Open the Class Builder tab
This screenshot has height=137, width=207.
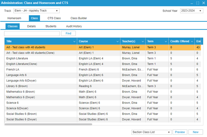click(x=80, y=18)
